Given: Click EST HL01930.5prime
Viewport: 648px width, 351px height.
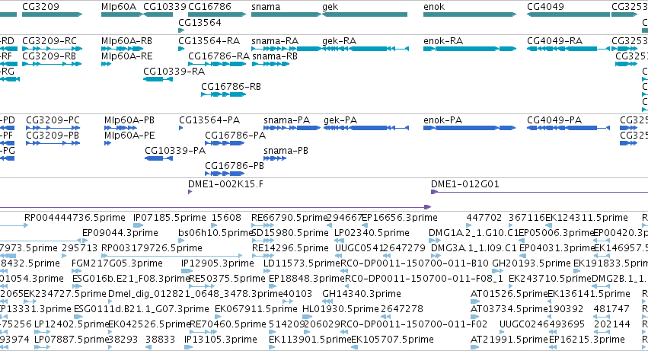Looking at the screenshot, I should click(340, 309).
